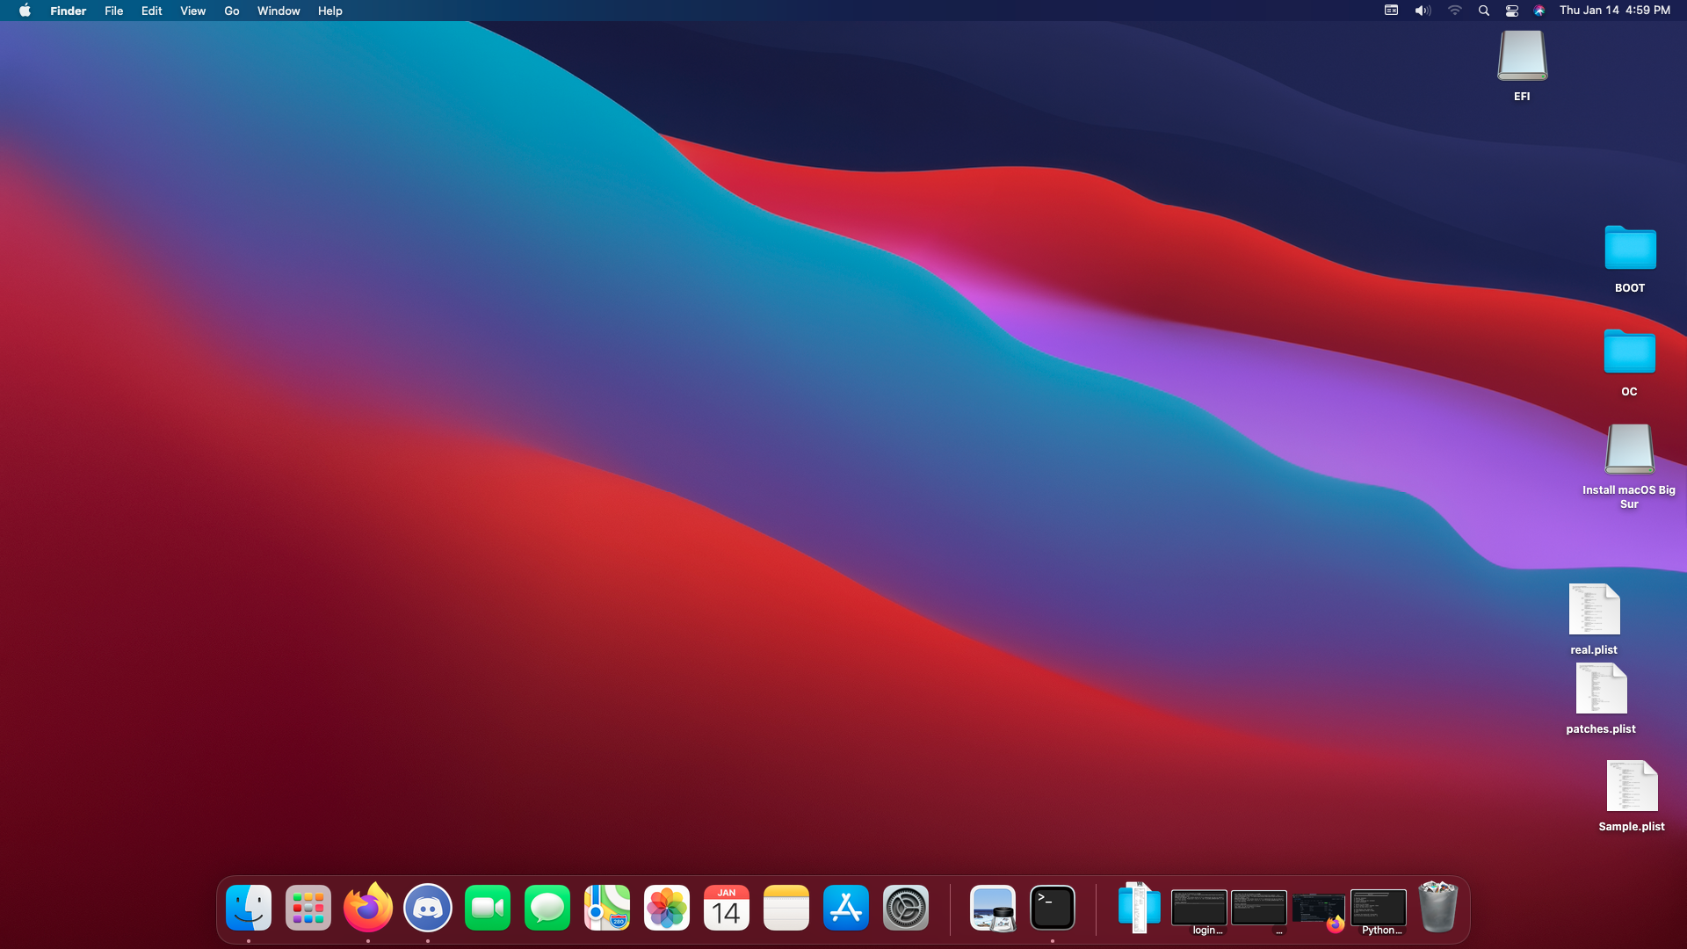Open the Terminal app in Dock
The image size is (1687, 949).
(1053, 908)
